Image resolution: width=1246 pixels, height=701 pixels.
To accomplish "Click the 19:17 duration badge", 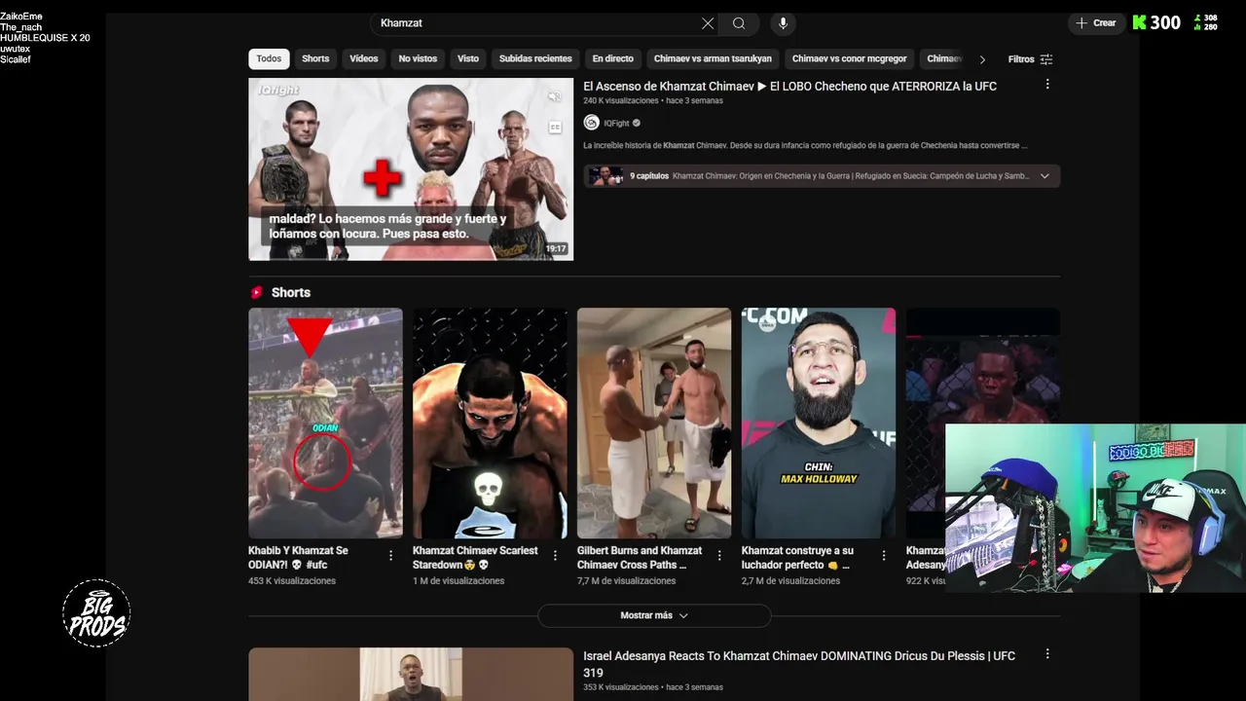I will [x=556, y=249].
